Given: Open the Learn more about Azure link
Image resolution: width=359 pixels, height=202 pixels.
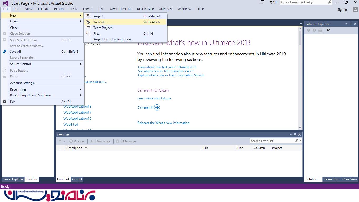Looking at the screenshot, I should [154, 98].
